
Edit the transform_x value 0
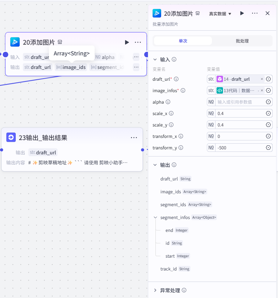(x=240, y=136)
